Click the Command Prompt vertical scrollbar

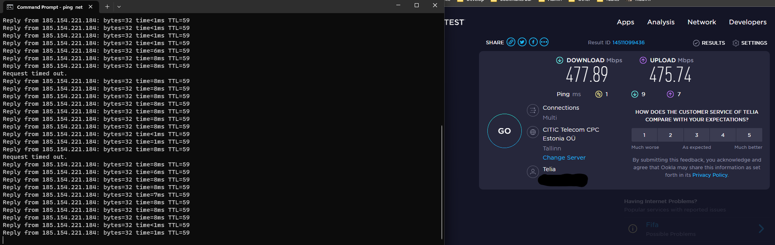pyautogui.click(x=441, y=182)
